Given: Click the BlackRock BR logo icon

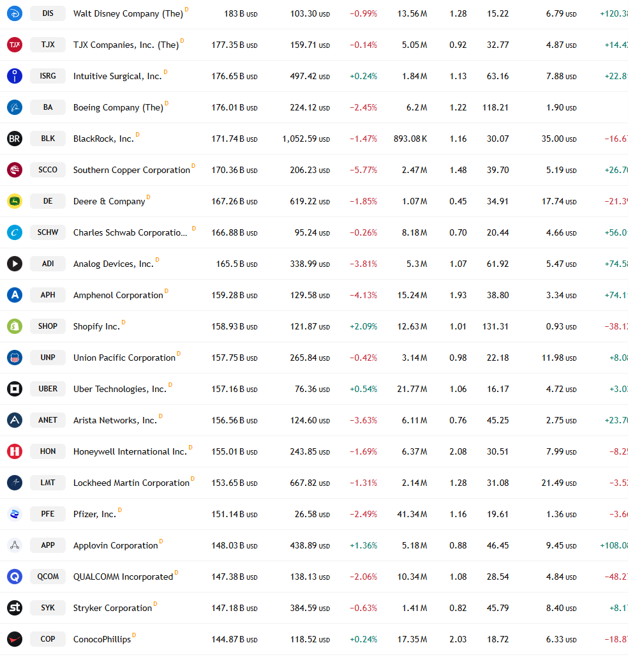Looking at the screenshot, I should [x=15, y=139].
